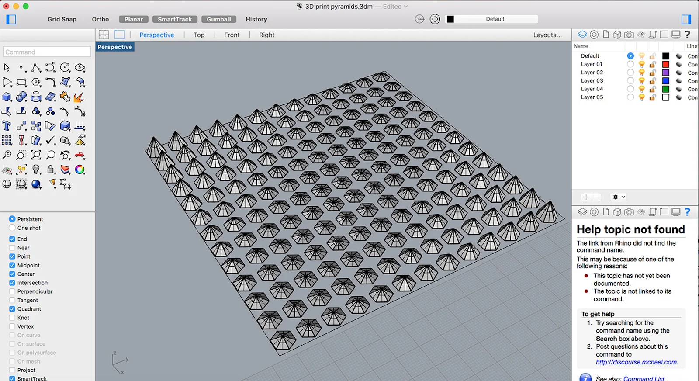This screenshot has height=381, width=699.
Task: Change the red color of Layer 01
Action: [x=665, y=64]
